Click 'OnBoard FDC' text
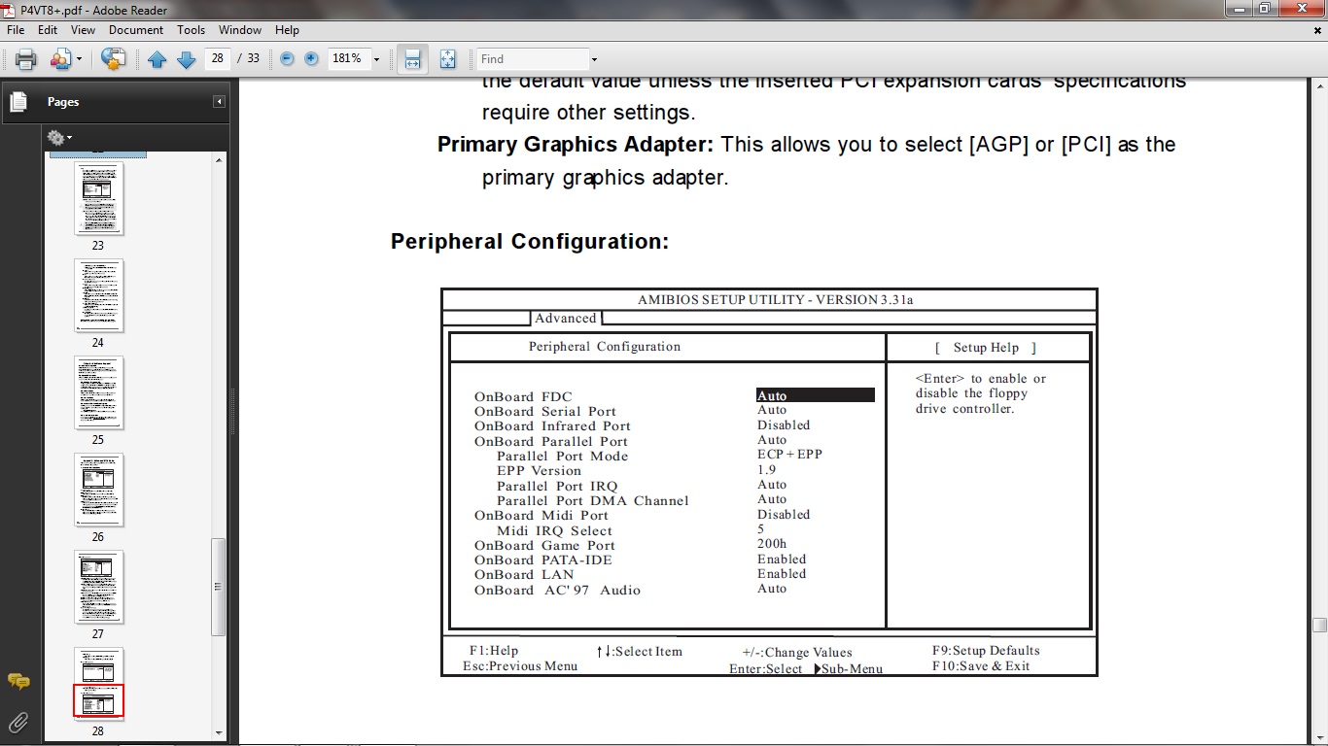This screenshot has width=1328, height=746. [x=523, y=396]
